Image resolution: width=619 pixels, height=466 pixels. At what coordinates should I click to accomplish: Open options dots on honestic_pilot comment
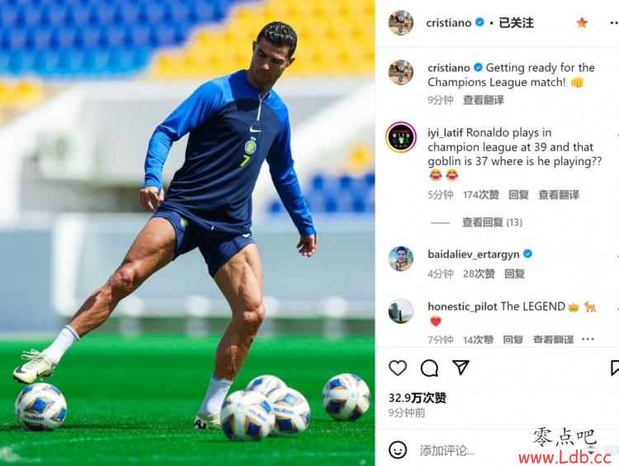(588, 339)
